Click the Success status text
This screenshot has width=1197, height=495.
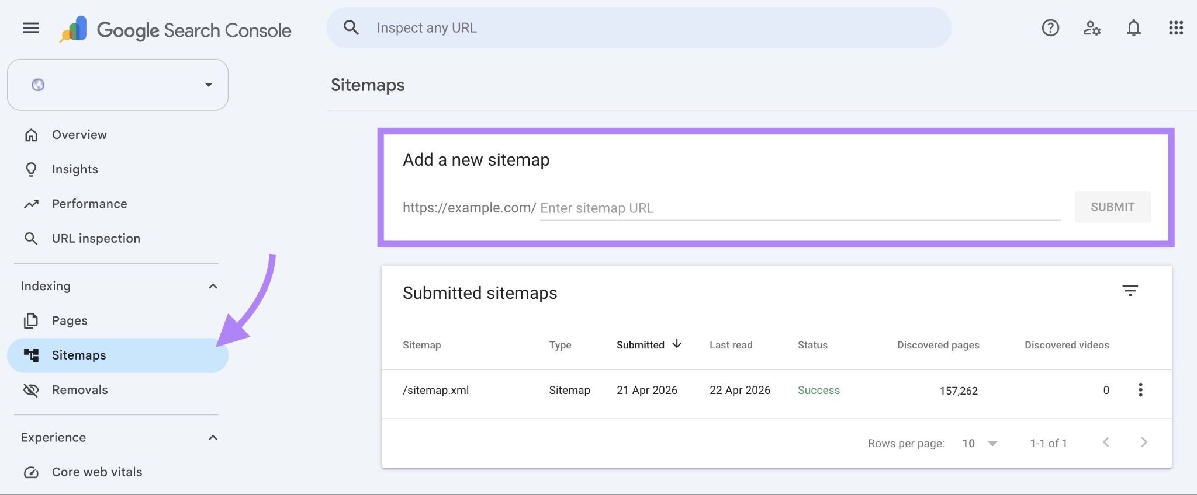818,390
